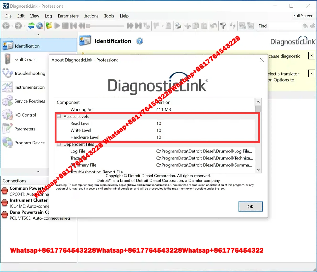Open the flag marker dropdown arrow
The width and height of the screenshot is (317, 272).
point(162,26)
